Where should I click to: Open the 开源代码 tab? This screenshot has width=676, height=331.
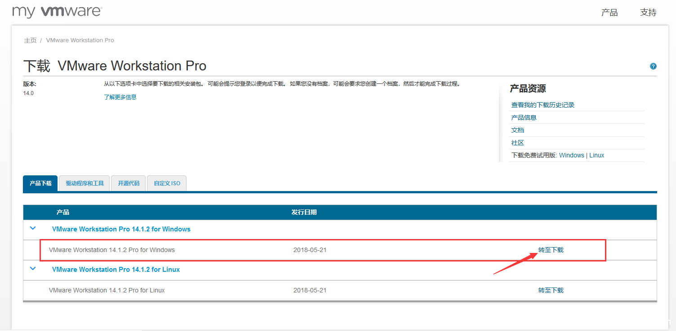point(128,183)
